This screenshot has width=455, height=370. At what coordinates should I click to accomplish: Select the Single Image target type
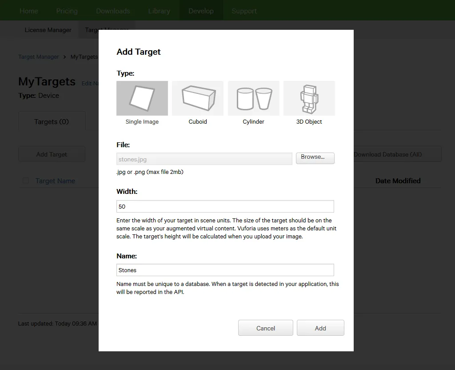(142, 98)
